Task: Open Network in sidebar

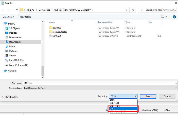Action: (x=12, y=71)
